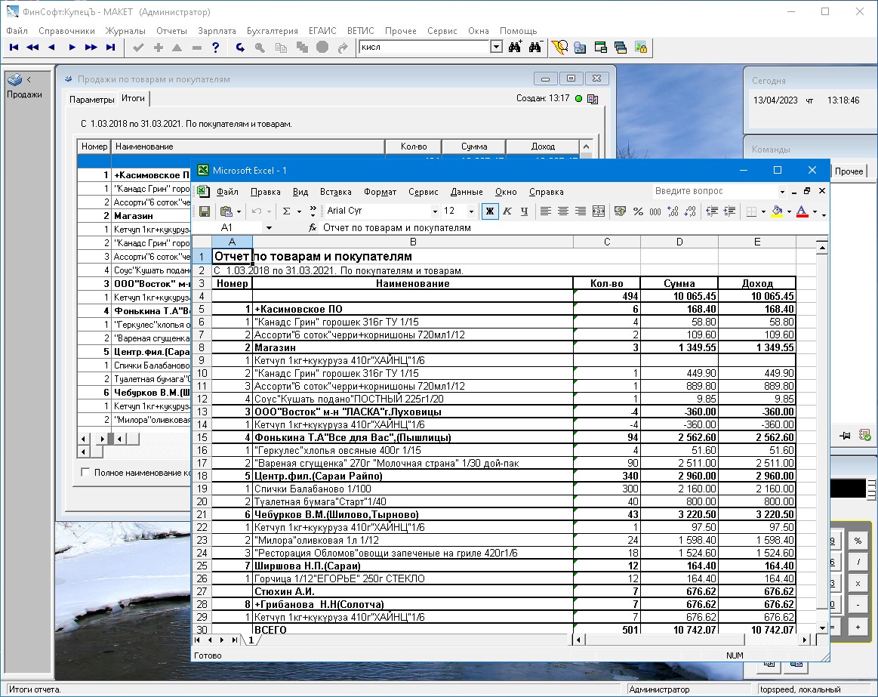Expand the font size 12 dropdown

click(x=471, y=211)
